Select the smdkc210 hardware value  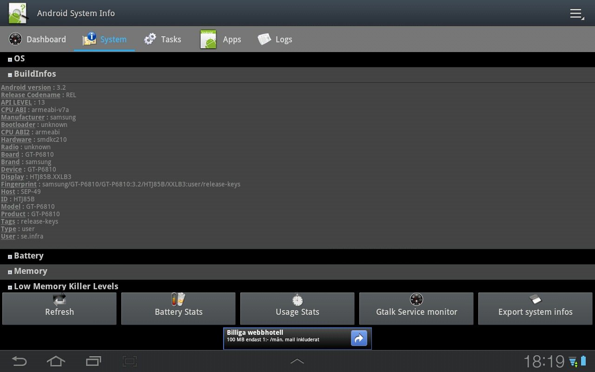[52, 139]
